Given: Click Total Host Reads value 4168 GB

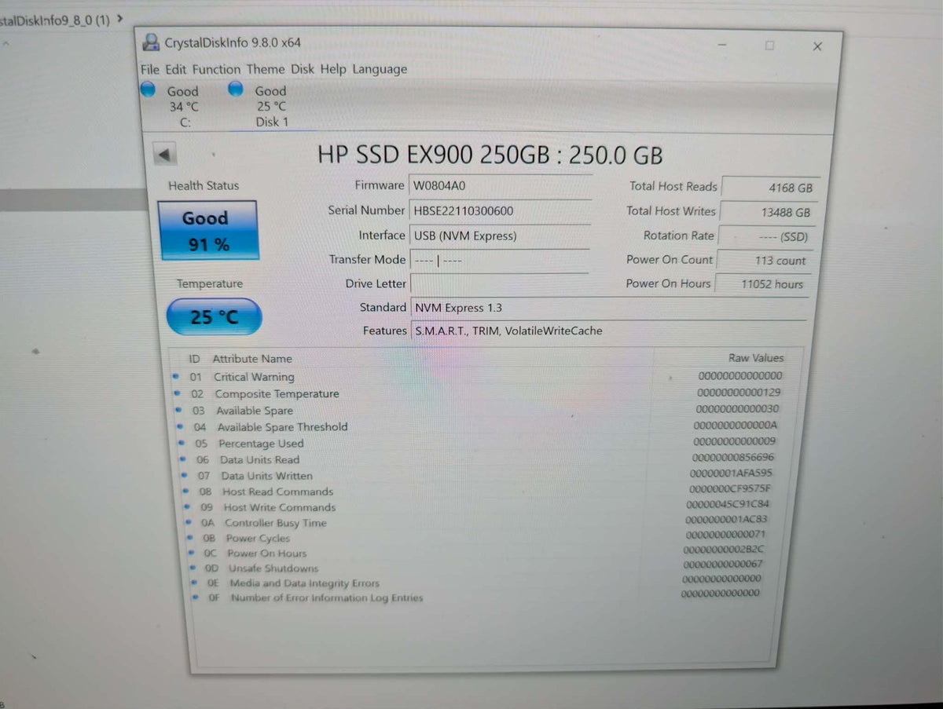Looking at the screenshot, I should 771,188.
